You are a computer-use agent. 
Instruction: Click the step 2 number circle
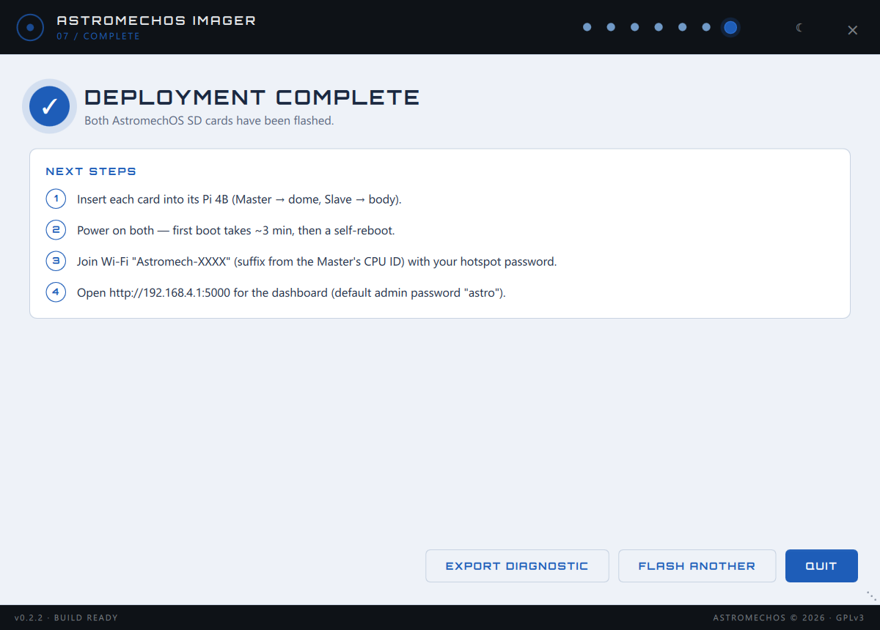tap(56, 230)
